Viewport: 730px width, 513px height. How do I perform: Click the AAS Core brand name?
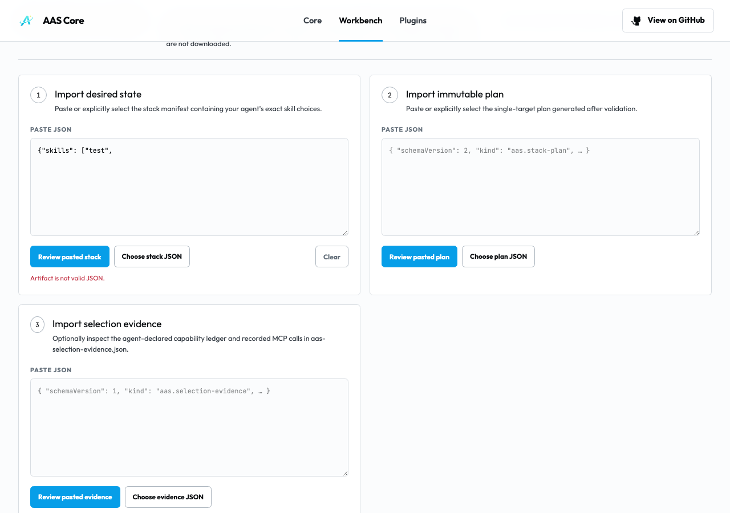pyautogui.click(x=63, y=21)
